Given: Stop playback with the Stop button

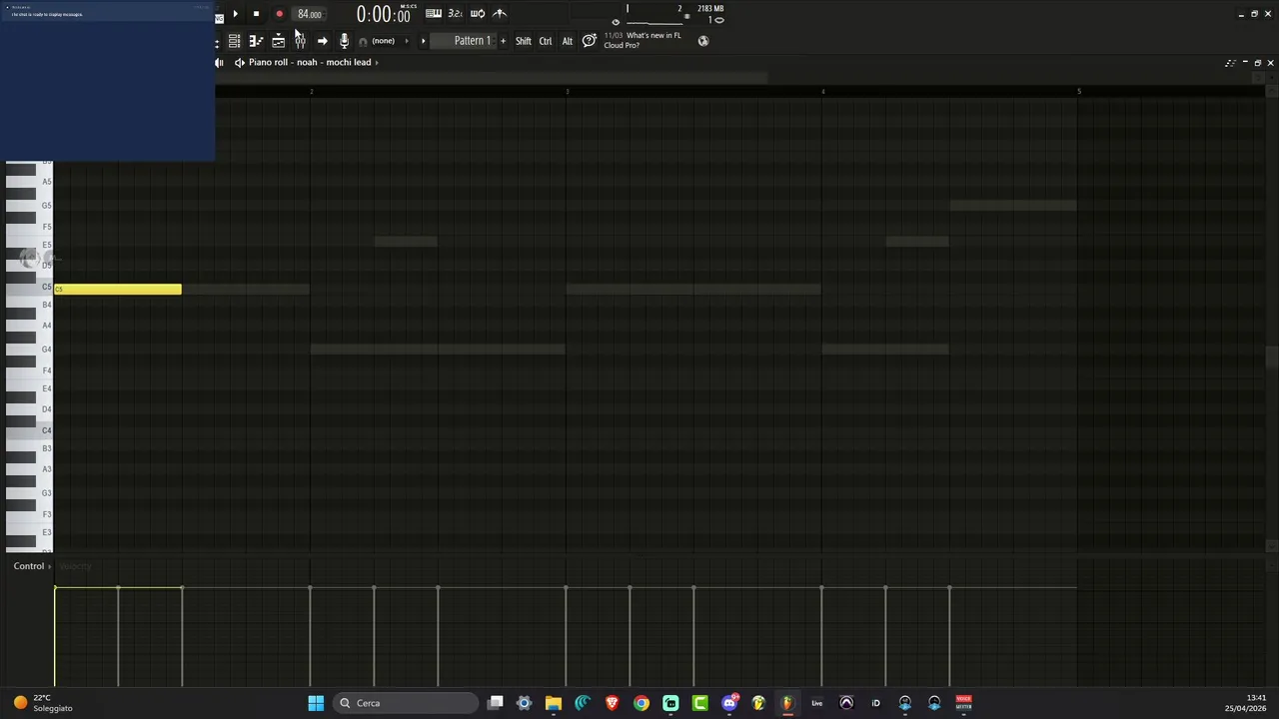Looking at the screenshot, I should click(256, 14).
